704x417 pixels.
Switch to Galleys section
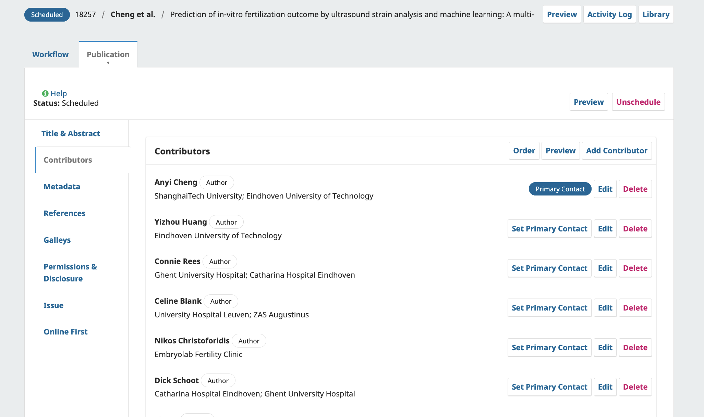point(57,240)
